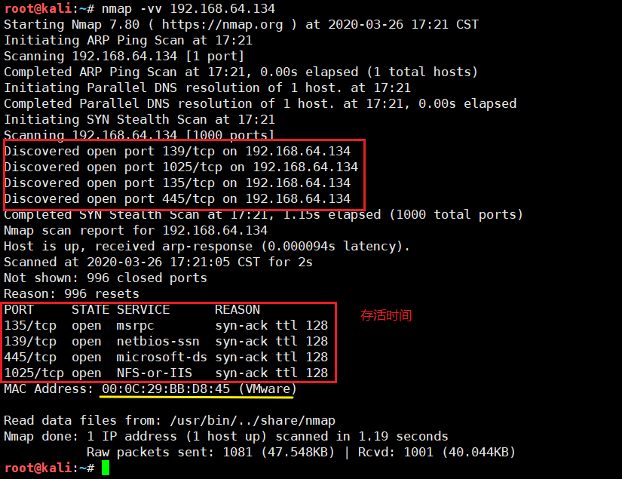622x479 pixels.
Task: Click the 445/tcp port entry in table
Action: click(x=30, y=358)
